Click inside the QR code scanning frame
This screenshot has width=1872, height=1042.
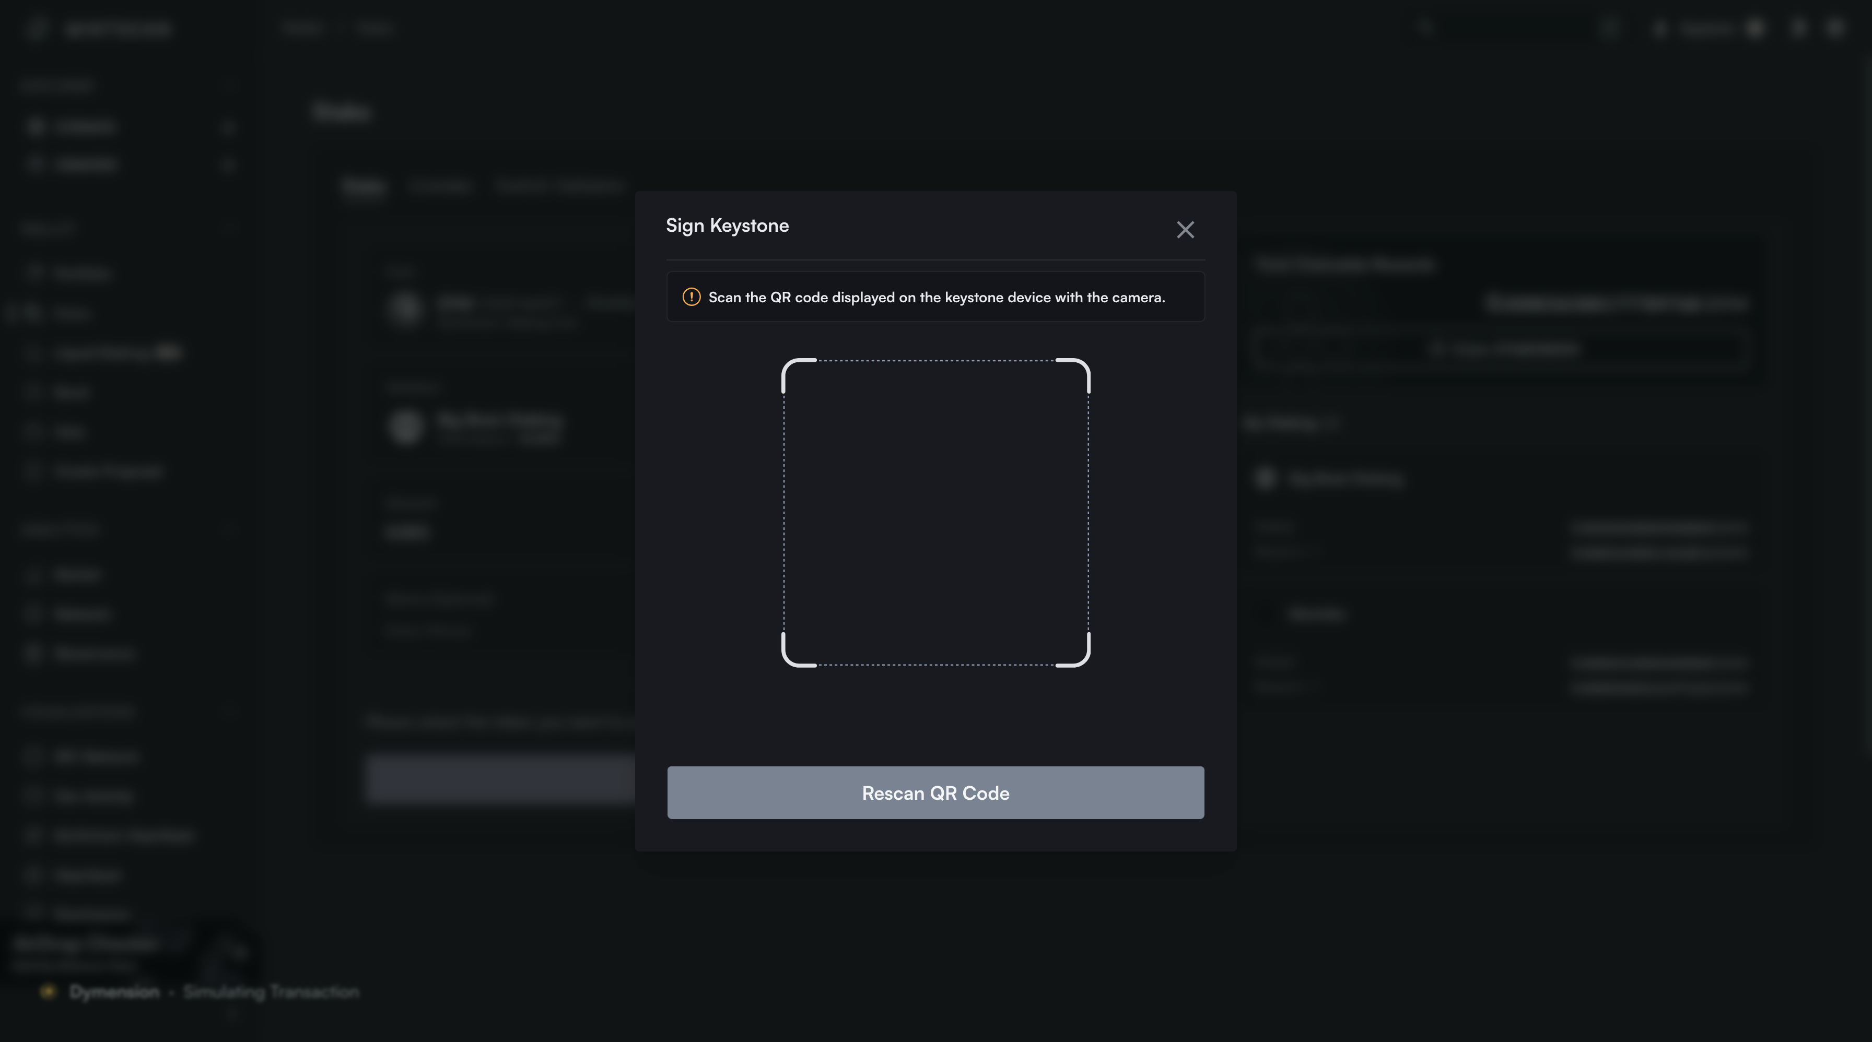[935, 512]
